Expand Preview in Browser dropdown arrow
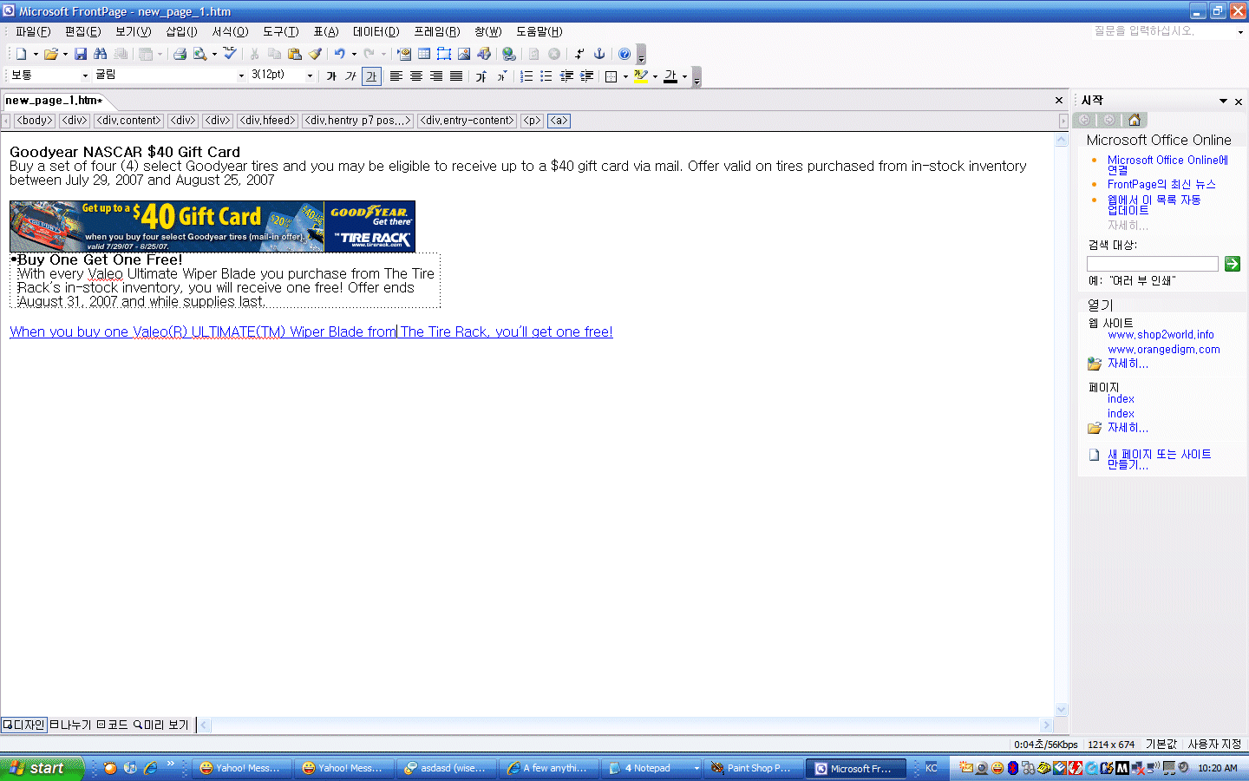Image resolution: width=1249 pixels, height=781 pixels. [214, 54]
